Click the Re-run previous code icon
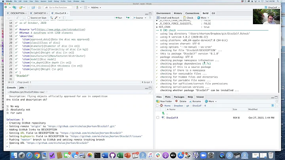This screenshot has height=160, width=285. point(128,18)
